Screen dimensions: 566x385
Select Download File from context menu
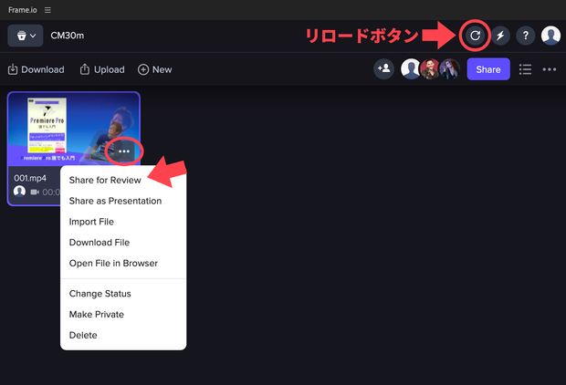click(100, 243)
